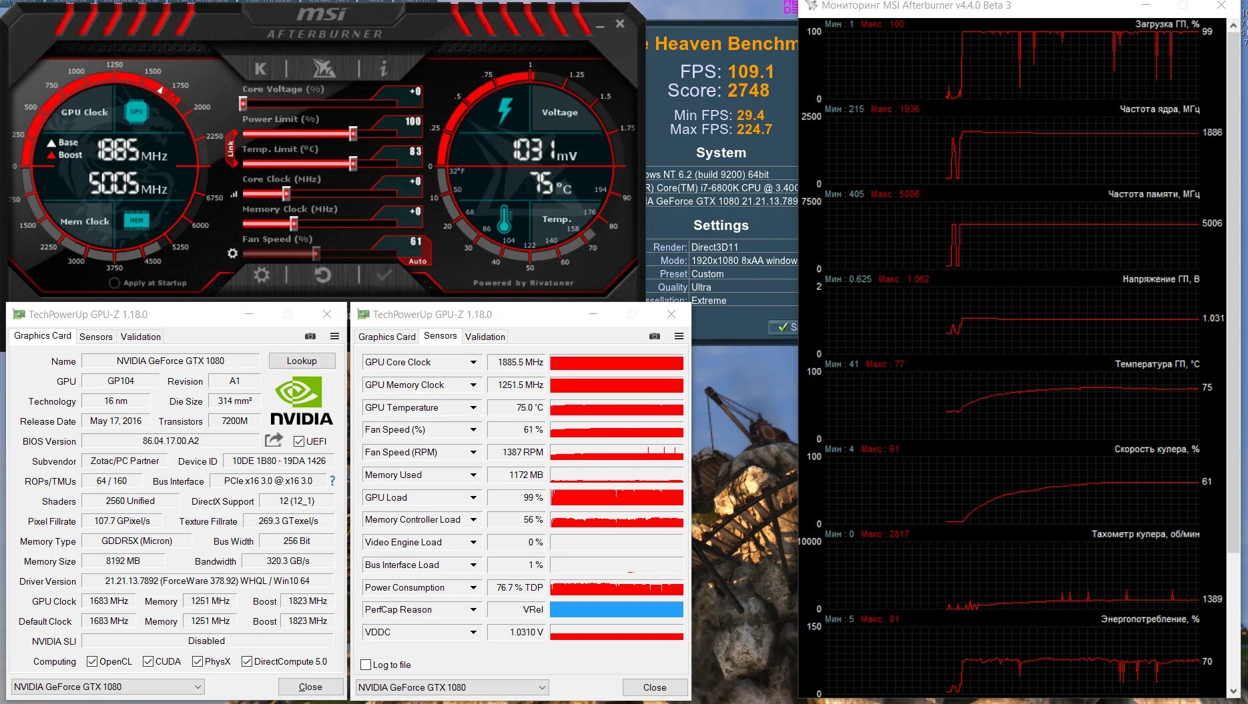The height and width of the screenshot is (704, 1248).
Task: Click the BIOS export share icon
Action: click(274, 440)
